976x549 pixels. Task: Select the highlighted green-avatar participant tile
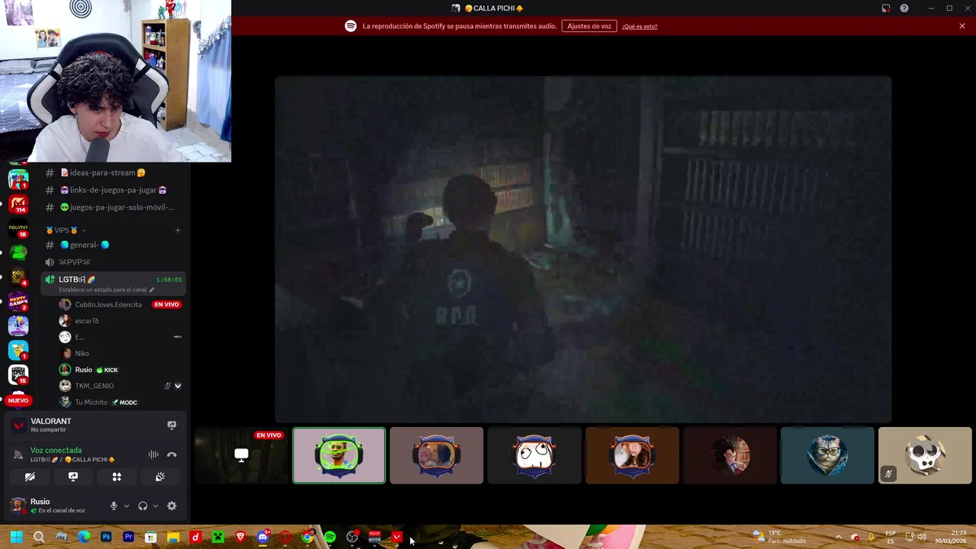pos(339,455)
